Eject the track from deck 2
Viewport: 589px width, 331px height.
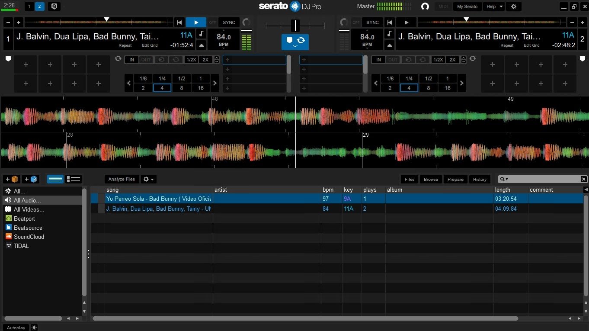point(389,45)
